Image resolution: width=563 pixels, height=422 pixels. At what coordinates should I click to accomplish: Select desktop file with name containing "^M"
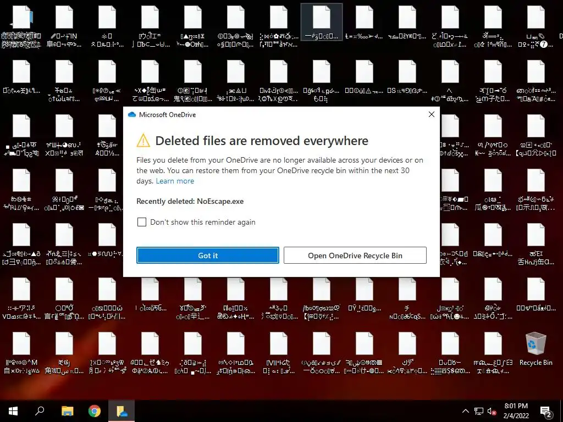[x=21, y=353]
